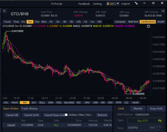Click the Refresh button
Image resolution: width=167 pixels, height=132 pixels.
coord(102,115)
